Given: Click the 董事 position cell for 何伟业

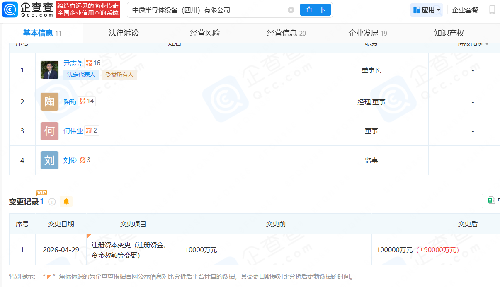Looking at the screenshot, I should coord(371,131).
